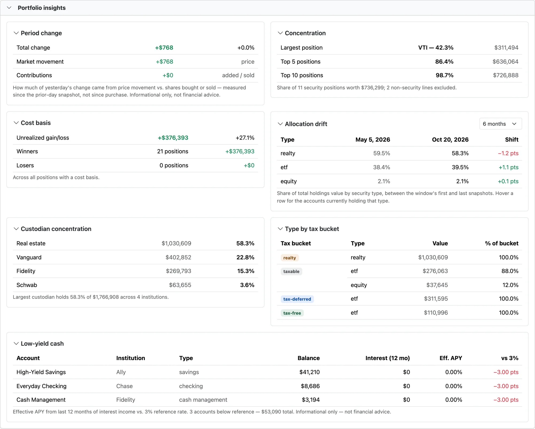Select the Schwab custodian row
This screenshot has height=429, width=535.
(x=135, y=285)
